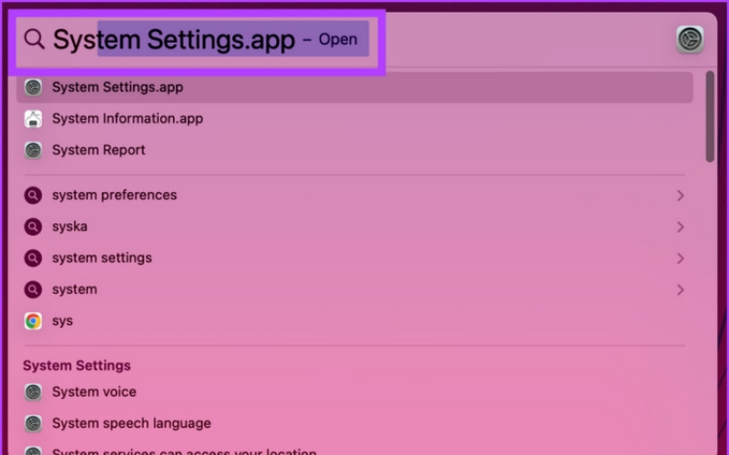Choose the lowercase system settings suggestion
Screen dimensions: 729x455
click(x=354, y=258)
